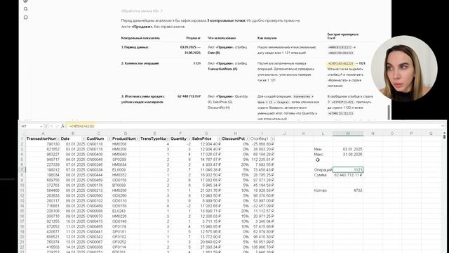Select column A header
449x253 pixels.
coord(43,134)
